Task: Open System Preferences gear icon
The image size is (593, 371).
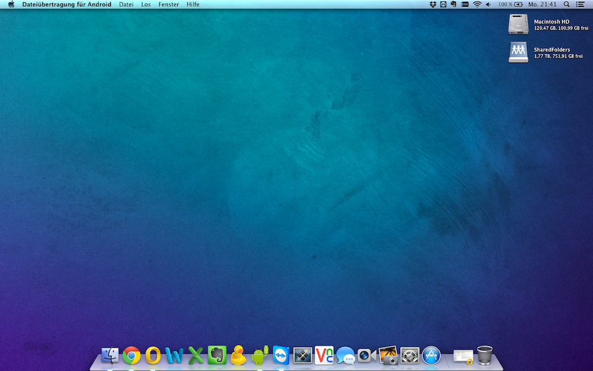Action: (409, 355)
